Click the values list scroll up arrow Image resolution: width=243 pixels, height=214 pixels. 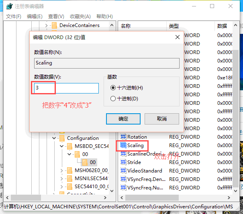pyautogui.click(x=235, y=25)
